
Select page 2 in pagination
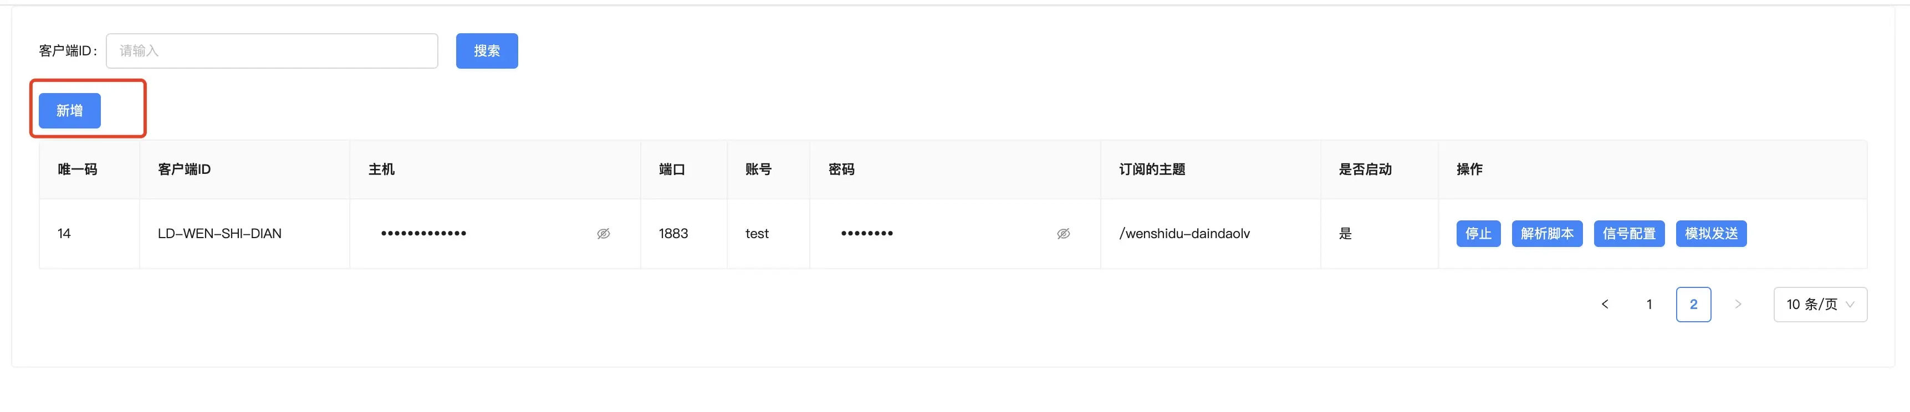tap(1693, 304)
